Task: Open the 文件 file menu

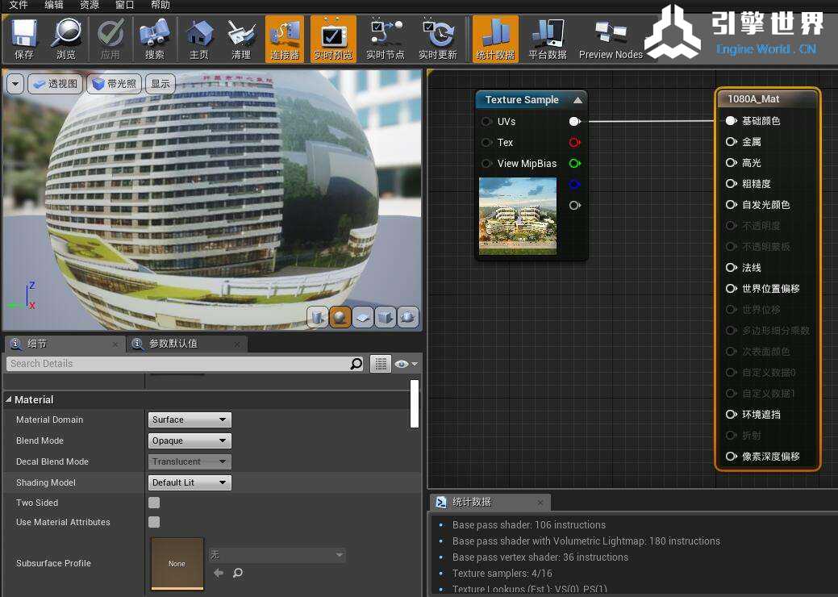Action: pos(19,5)
